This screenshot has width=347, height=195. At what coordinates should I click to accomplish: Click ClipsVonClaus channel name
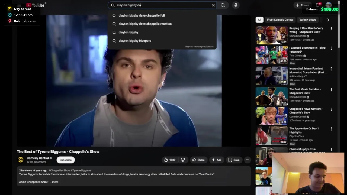297,136
